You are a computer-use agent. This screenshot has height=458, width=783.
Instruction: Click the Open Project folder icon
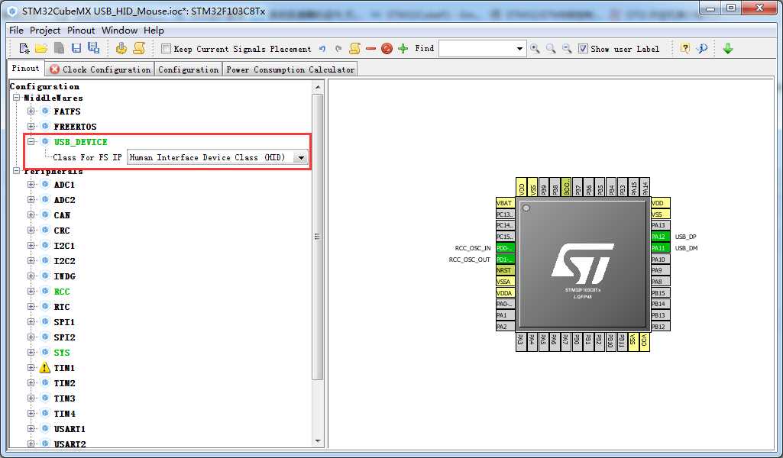coord(41,48)
